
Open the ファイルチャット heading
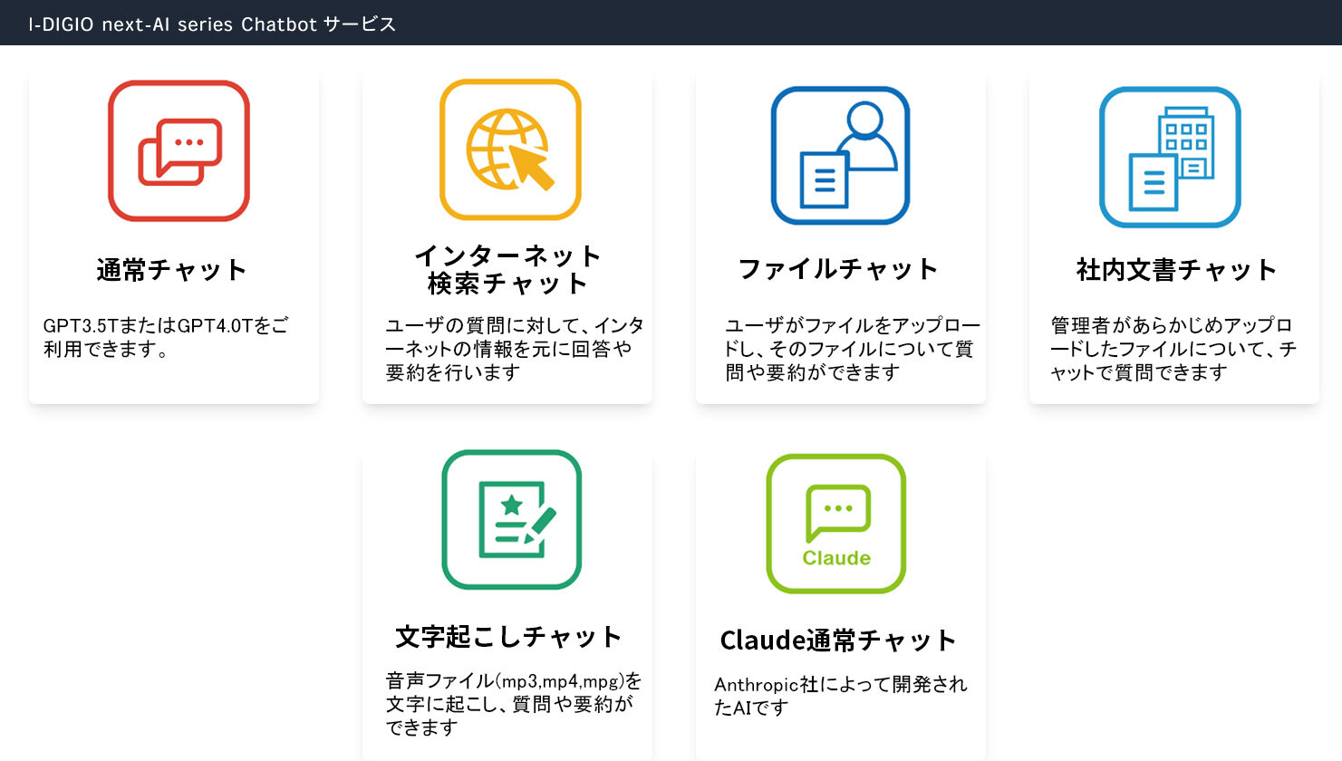[x=838, y=269]
